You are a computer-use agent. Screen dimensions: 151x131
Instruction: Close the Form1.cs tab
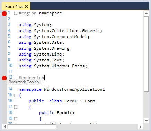pyautogui.click(x=27, y=7)
